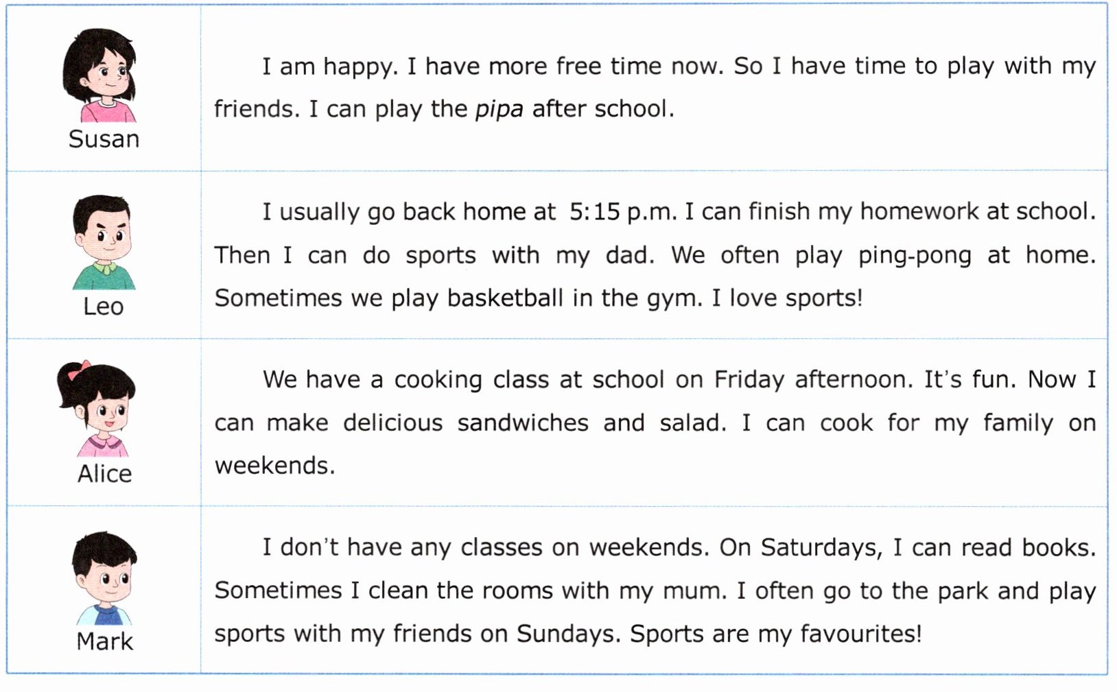Image resolution: width=1117 pixels, height=692 pixels.
Task: Click Susan's cartoon avatar
Action: pos(100,75)
